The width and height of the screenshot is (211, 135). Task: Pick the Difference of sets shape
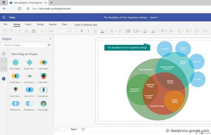15,104
